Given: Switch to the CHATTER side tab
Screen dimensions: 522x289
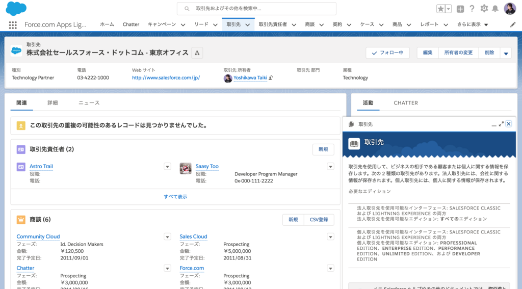Looking at the screenshot, I should [x=405, y=103].
